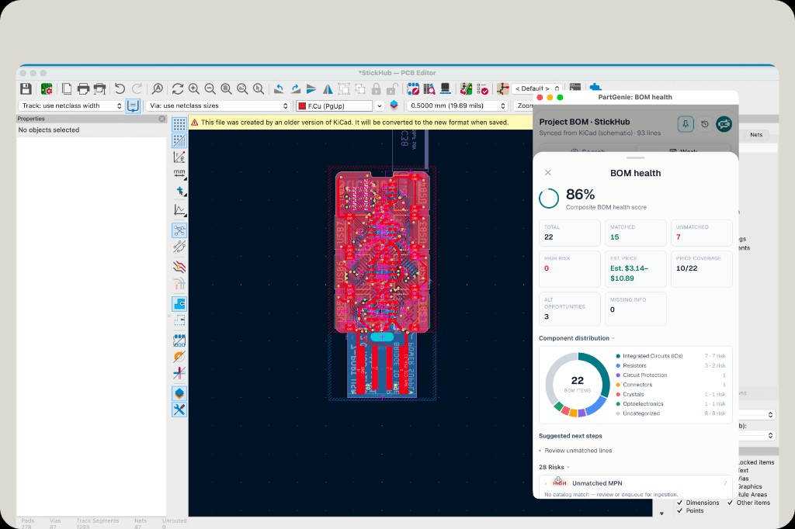Toggle pads outline mode
This screenshot has width=795, height=529.
pyautogui.click(x=179, y=340)
